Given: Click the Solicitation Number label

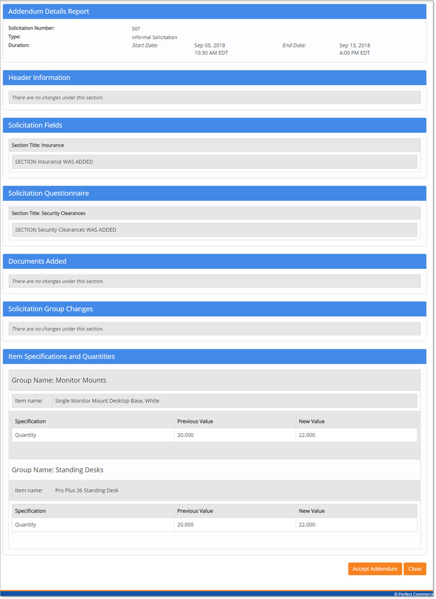Looking at the screenshot, I should [31, 28].
